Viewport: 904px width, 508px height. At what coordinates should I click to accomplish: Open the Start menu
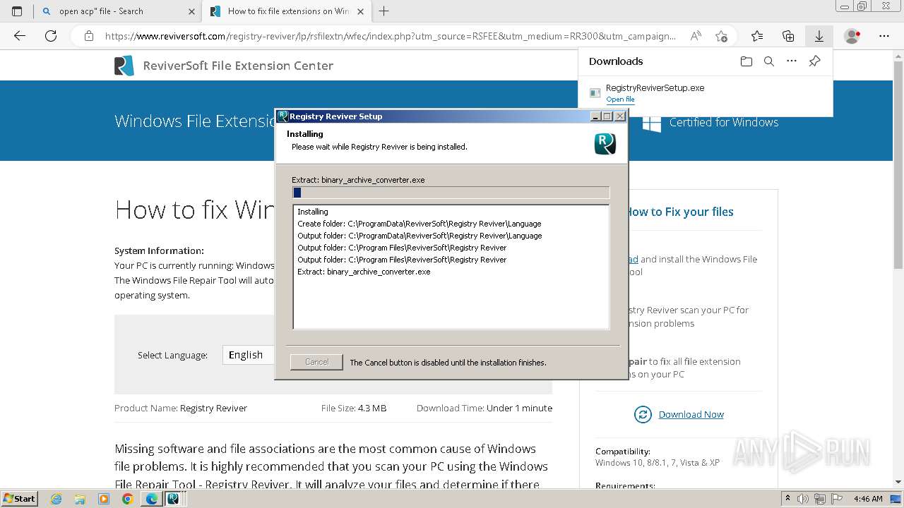click(x=20, y=499)
